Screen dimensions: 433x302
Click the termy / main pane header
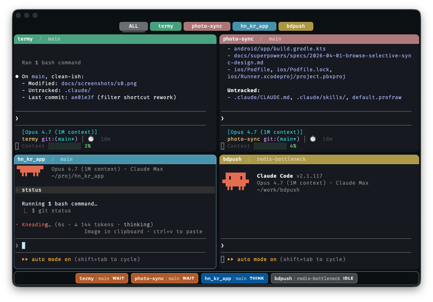(115, 39)
